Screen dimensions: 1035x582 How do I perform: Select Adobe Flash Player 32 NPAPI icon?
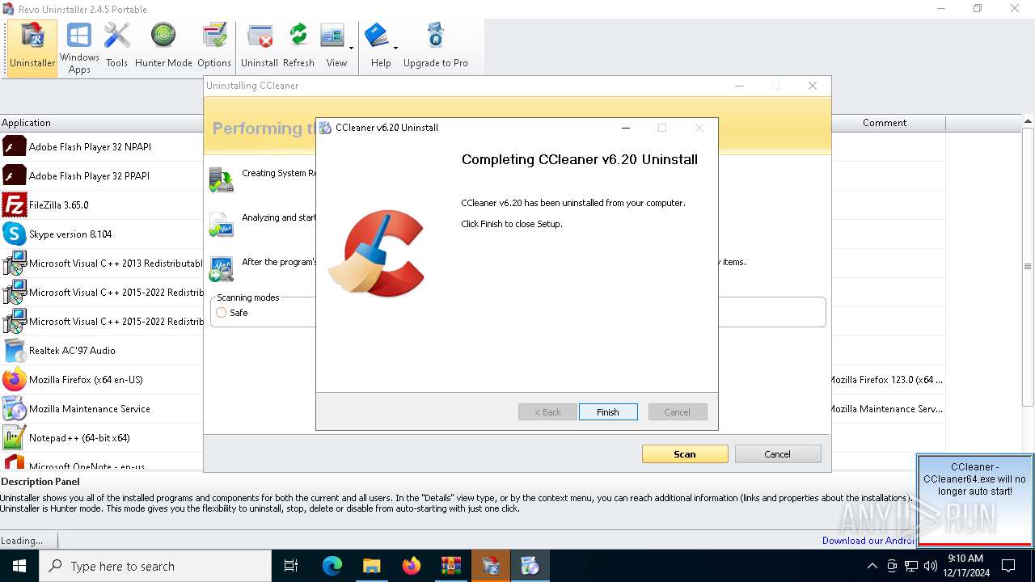tap(15, 146)
